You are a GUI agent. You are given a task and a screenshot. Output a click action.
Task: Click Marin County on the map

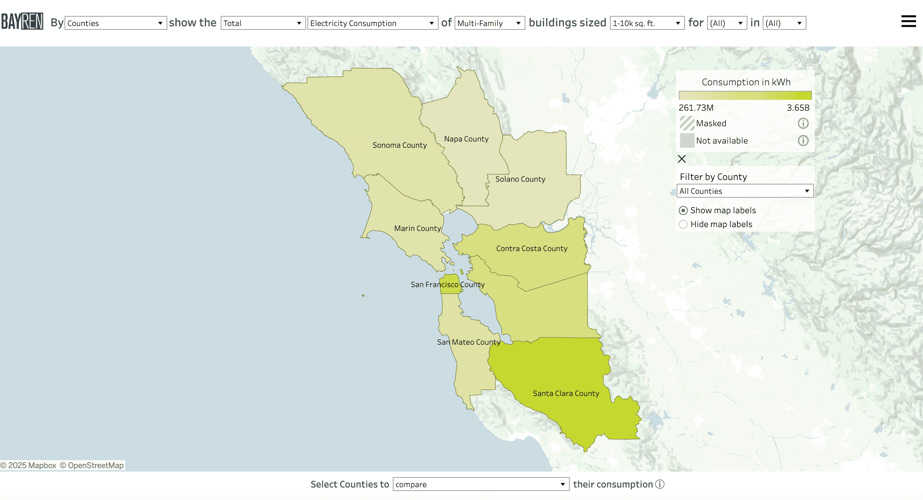[x=405, y=222]
